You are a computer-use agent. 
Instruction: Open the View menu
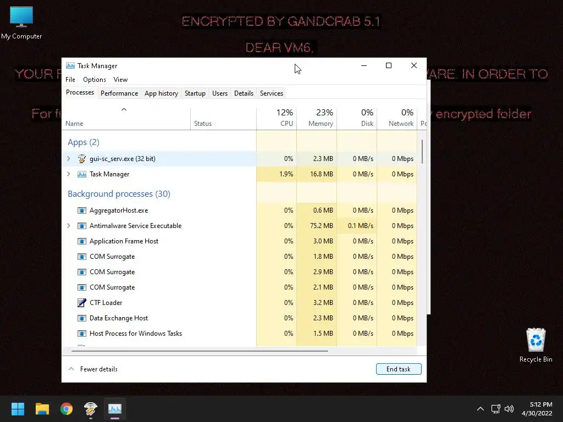click(120, 80)
